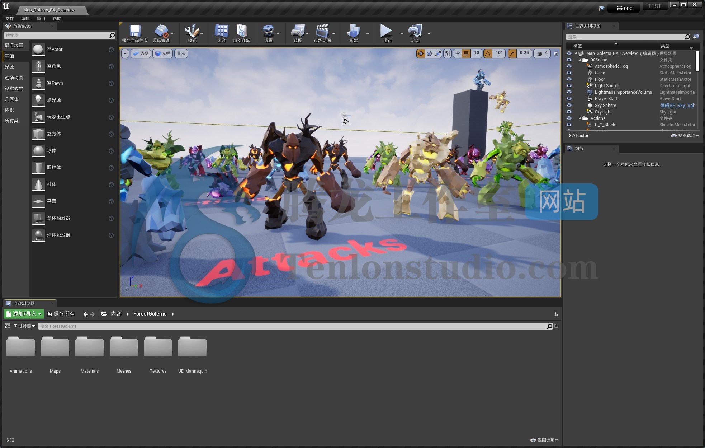Toggle visibility of SkyLight actor

[x=569, y=112]
